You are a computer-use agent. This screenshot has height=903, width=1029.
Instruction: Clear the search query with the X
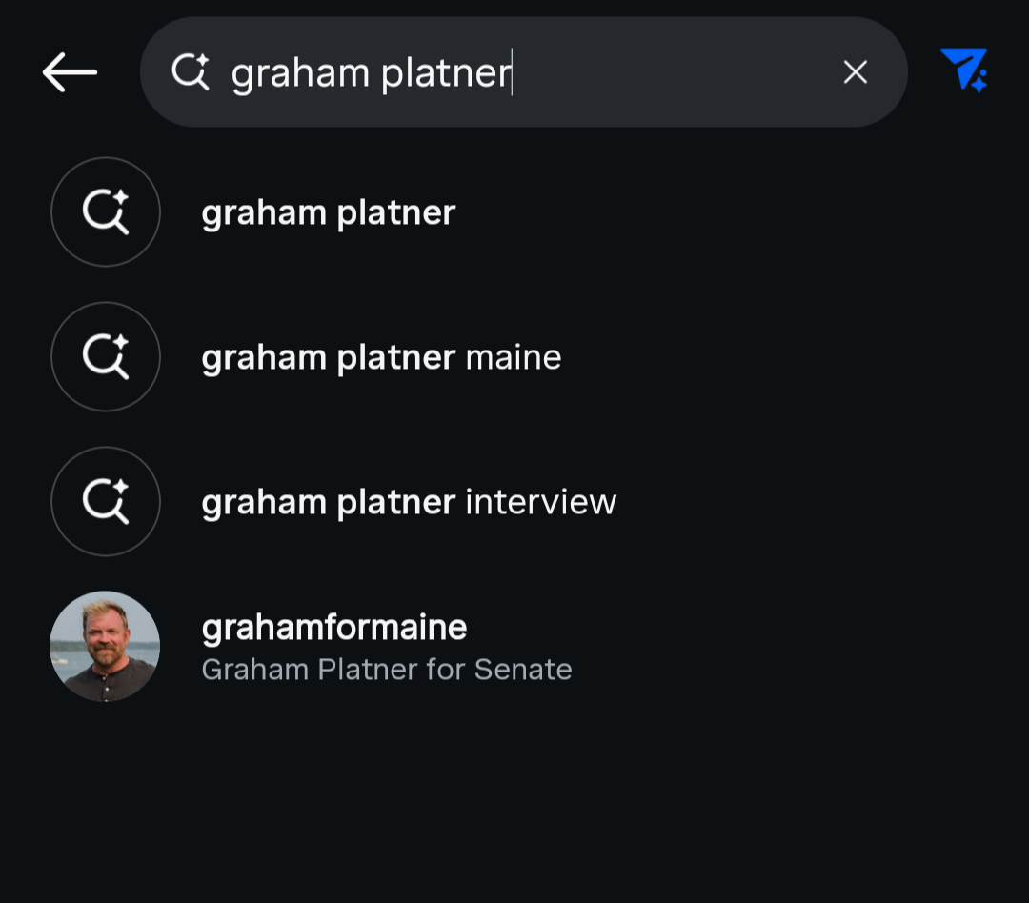tap(855, 72)
